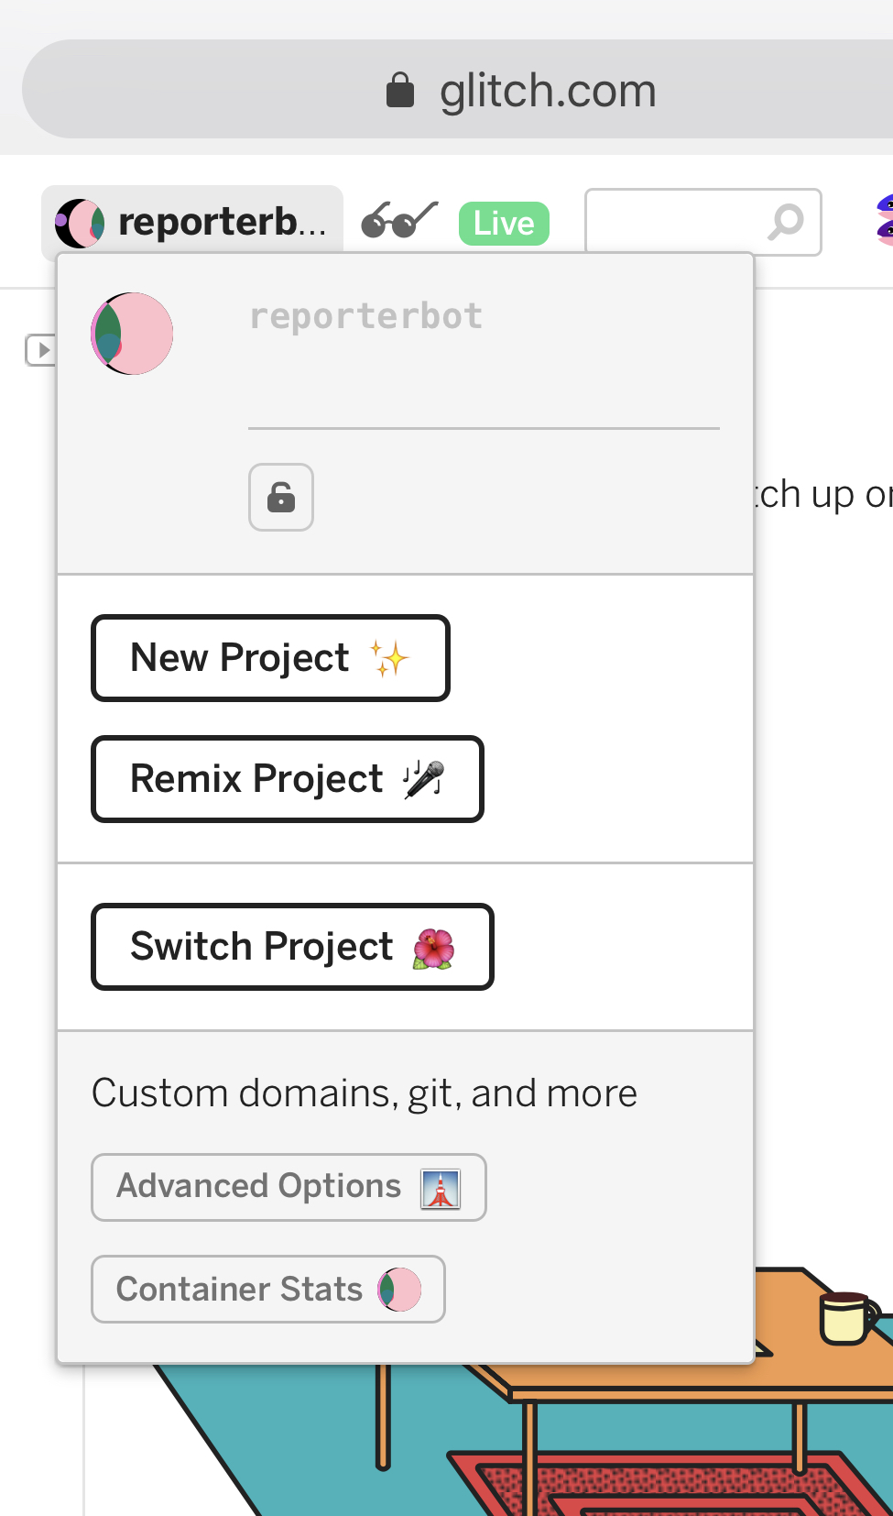Expand the sidebar with the play arrow
This screenshot has width=893, height=1516.
[x=40, y=349]
